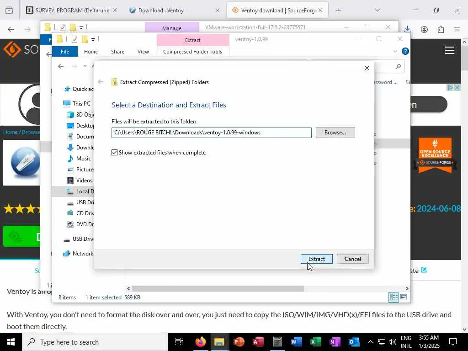This screenshot has width=468, height=351.
Task: Switch to large icons view in status bar
Action: point(404,297)
